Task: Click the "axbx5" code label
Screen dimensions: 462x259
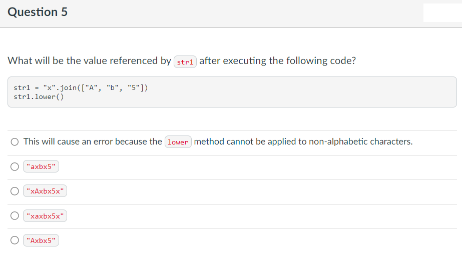Action: click(41, 166)
